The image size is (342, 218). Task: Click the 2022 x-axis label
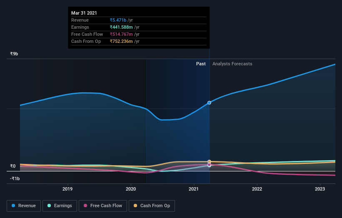pyautogui.click(x=257, y=189)
